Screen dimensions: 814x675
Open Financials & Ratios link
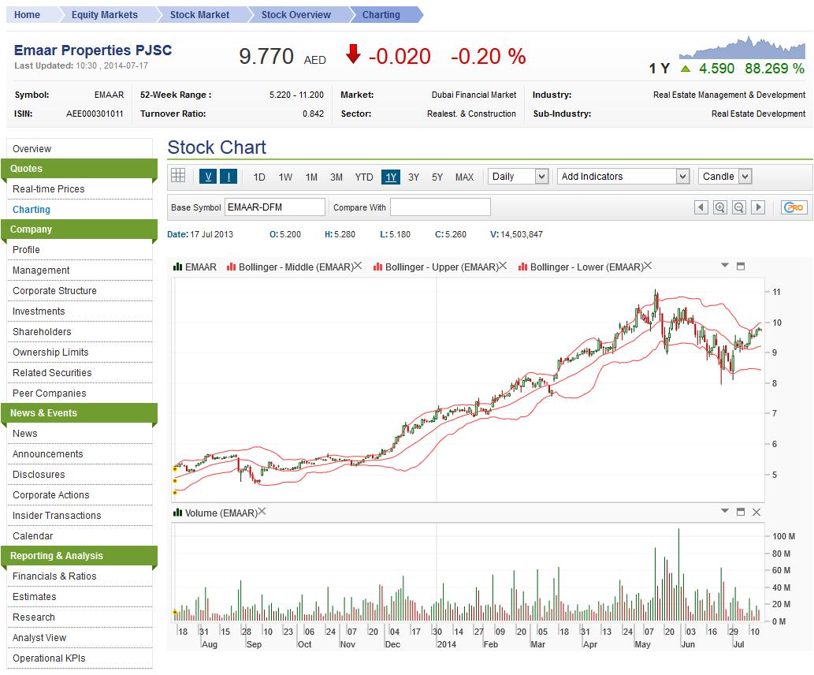[x=54, y=576]
